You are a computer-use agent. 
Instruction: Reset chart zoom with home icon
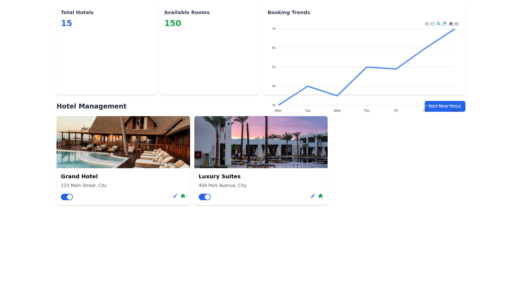point(451,24)
